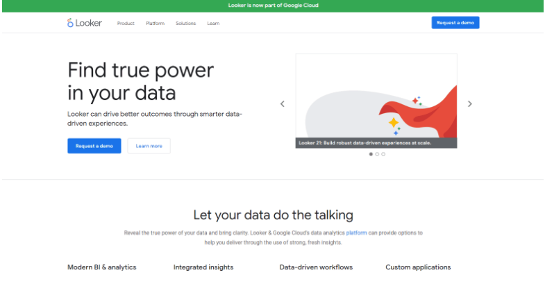Click Request a demo button in header

pyautogui.click(x=455, y=23)
